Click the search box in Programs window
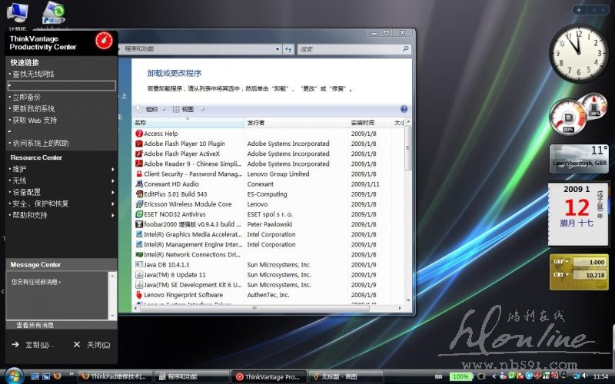The width and height of the screenshot is (615, 384). (350, 49)
